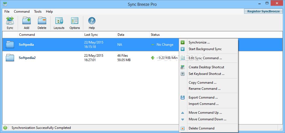Click the up triangle icon beside Move Command Up

(183, 113)
